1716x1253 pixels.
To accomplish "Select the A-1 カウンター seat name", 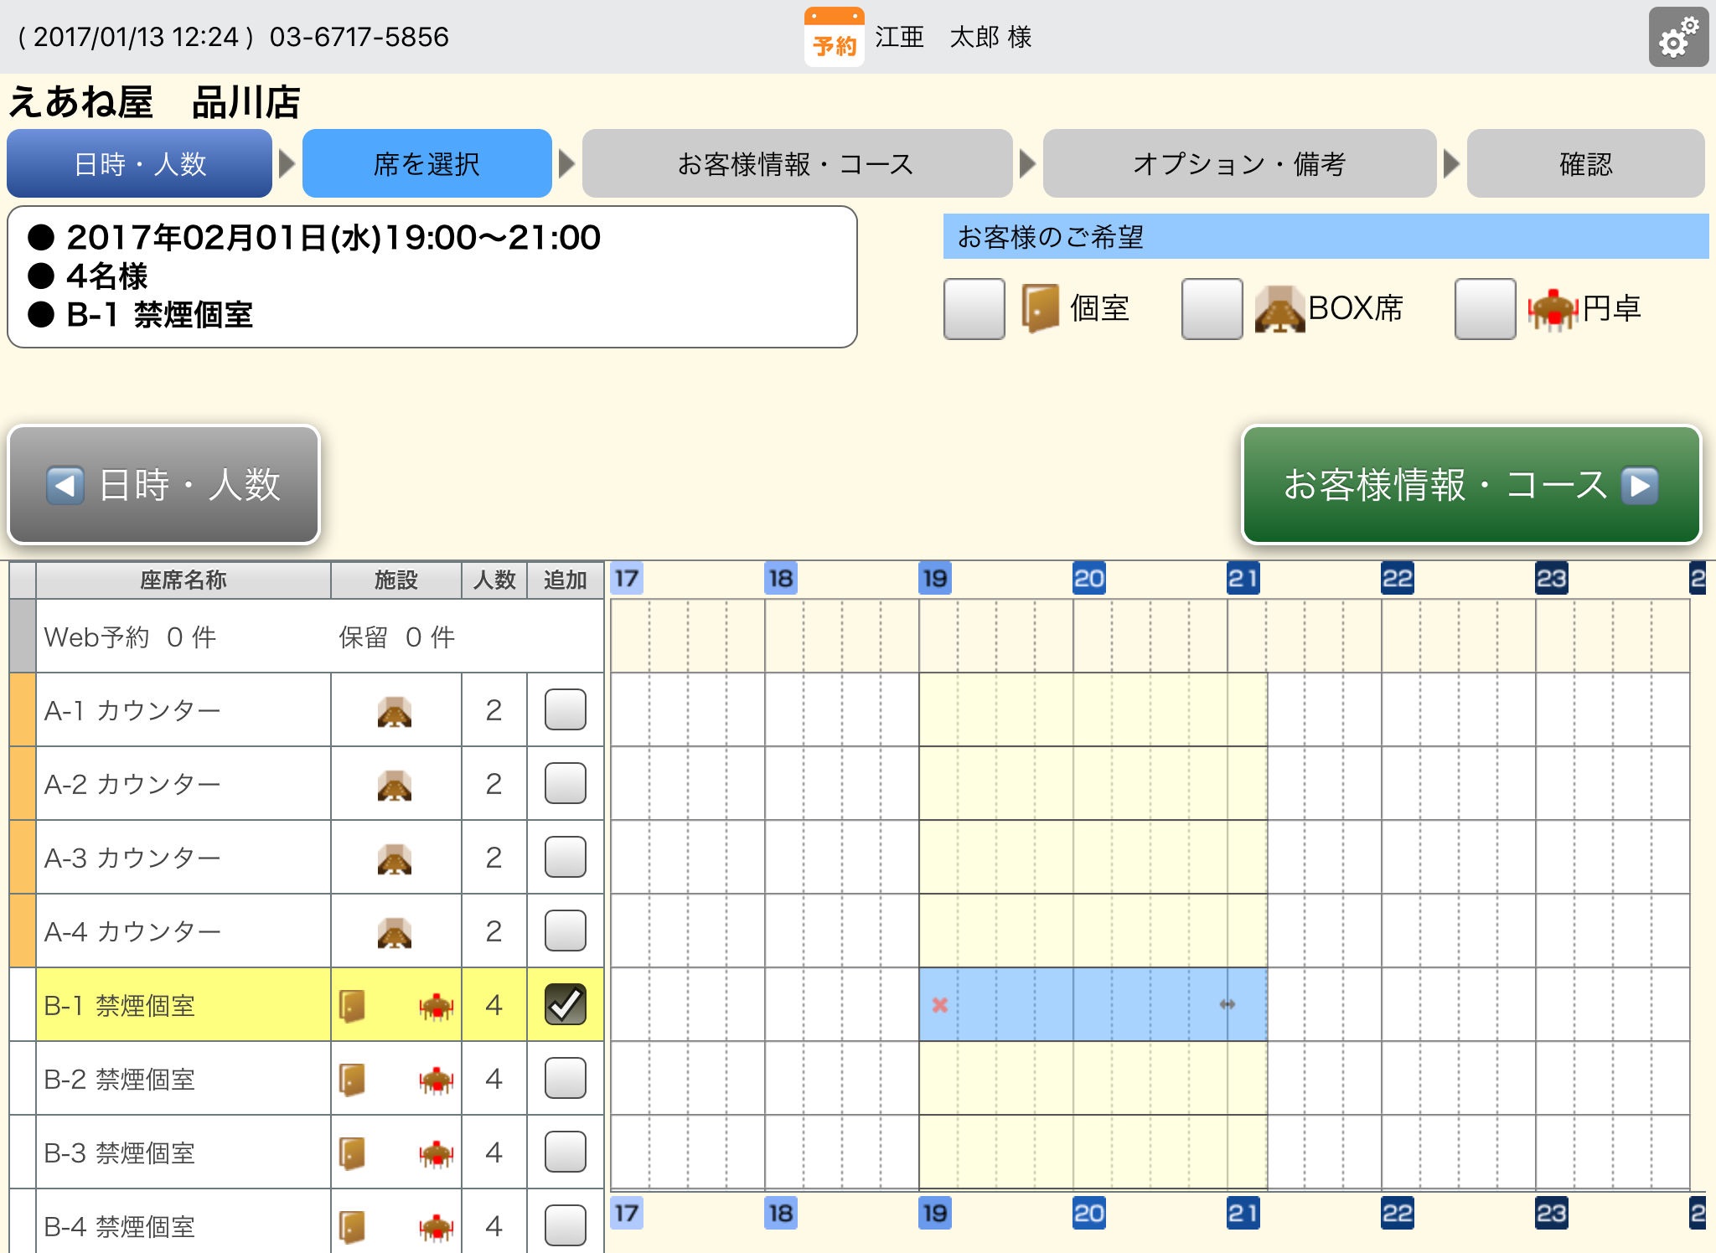I will pyautogui.click(x=132, y=710).
